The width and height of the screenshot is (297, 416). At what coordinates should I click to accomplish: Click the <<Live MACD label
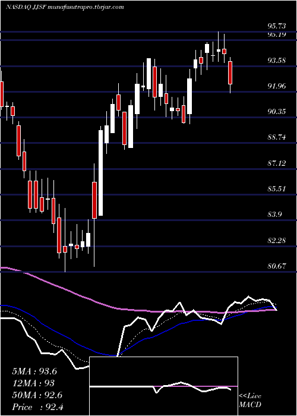(250, 401)
